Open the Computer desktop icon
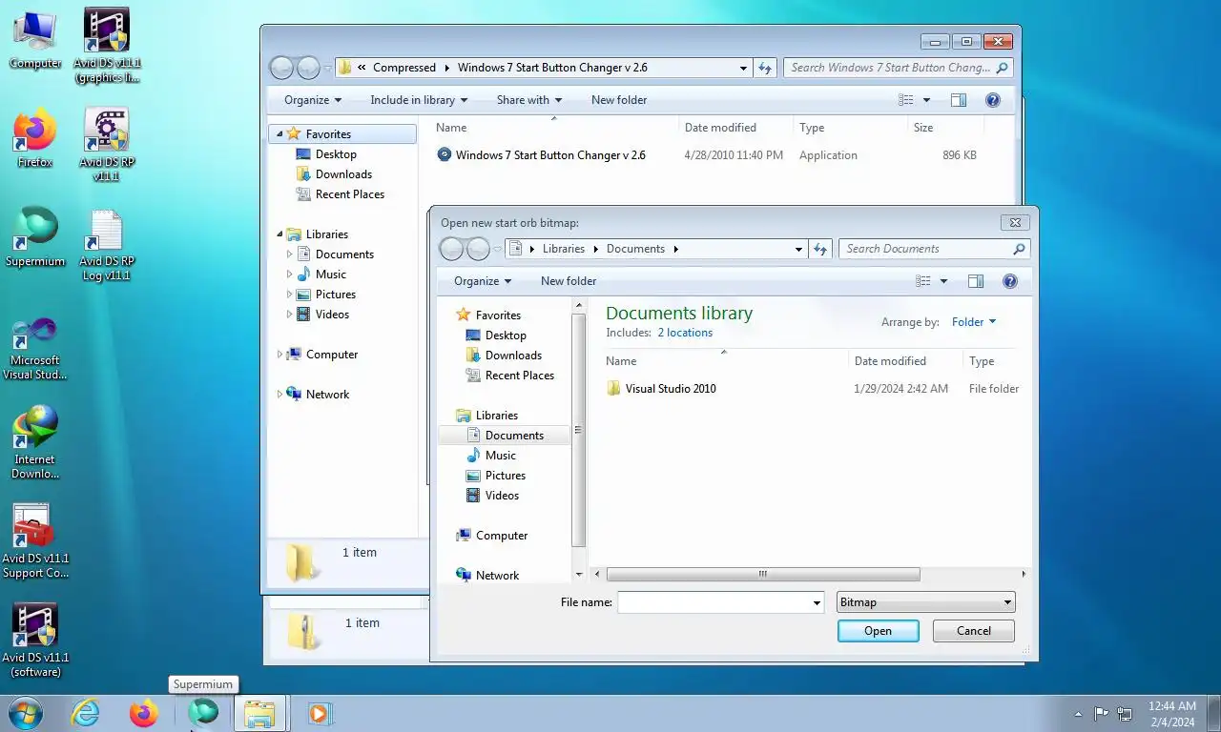This screenshot has width=1221, height=732. [35, 40]
